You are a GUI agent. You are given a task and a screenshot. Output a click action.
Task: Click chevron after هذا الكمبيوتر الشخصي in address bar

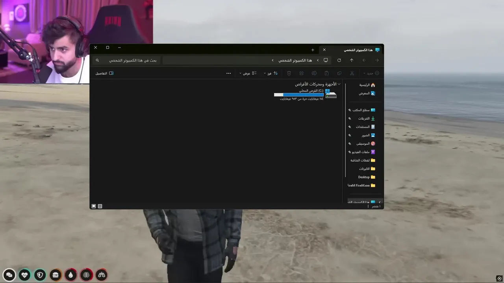[x=272, y=60]
